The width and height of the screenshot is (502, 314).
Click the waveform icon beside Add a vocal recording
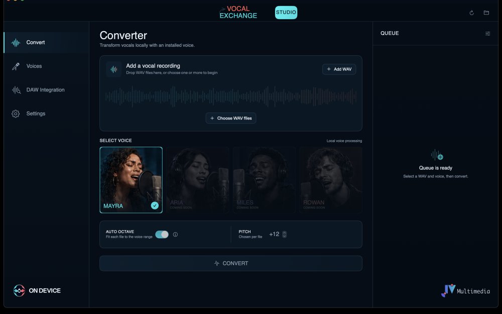(113, 69)
